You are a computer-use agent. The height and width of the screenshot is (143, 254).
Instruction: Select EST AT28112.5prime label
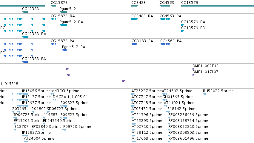tap(147, 133)
